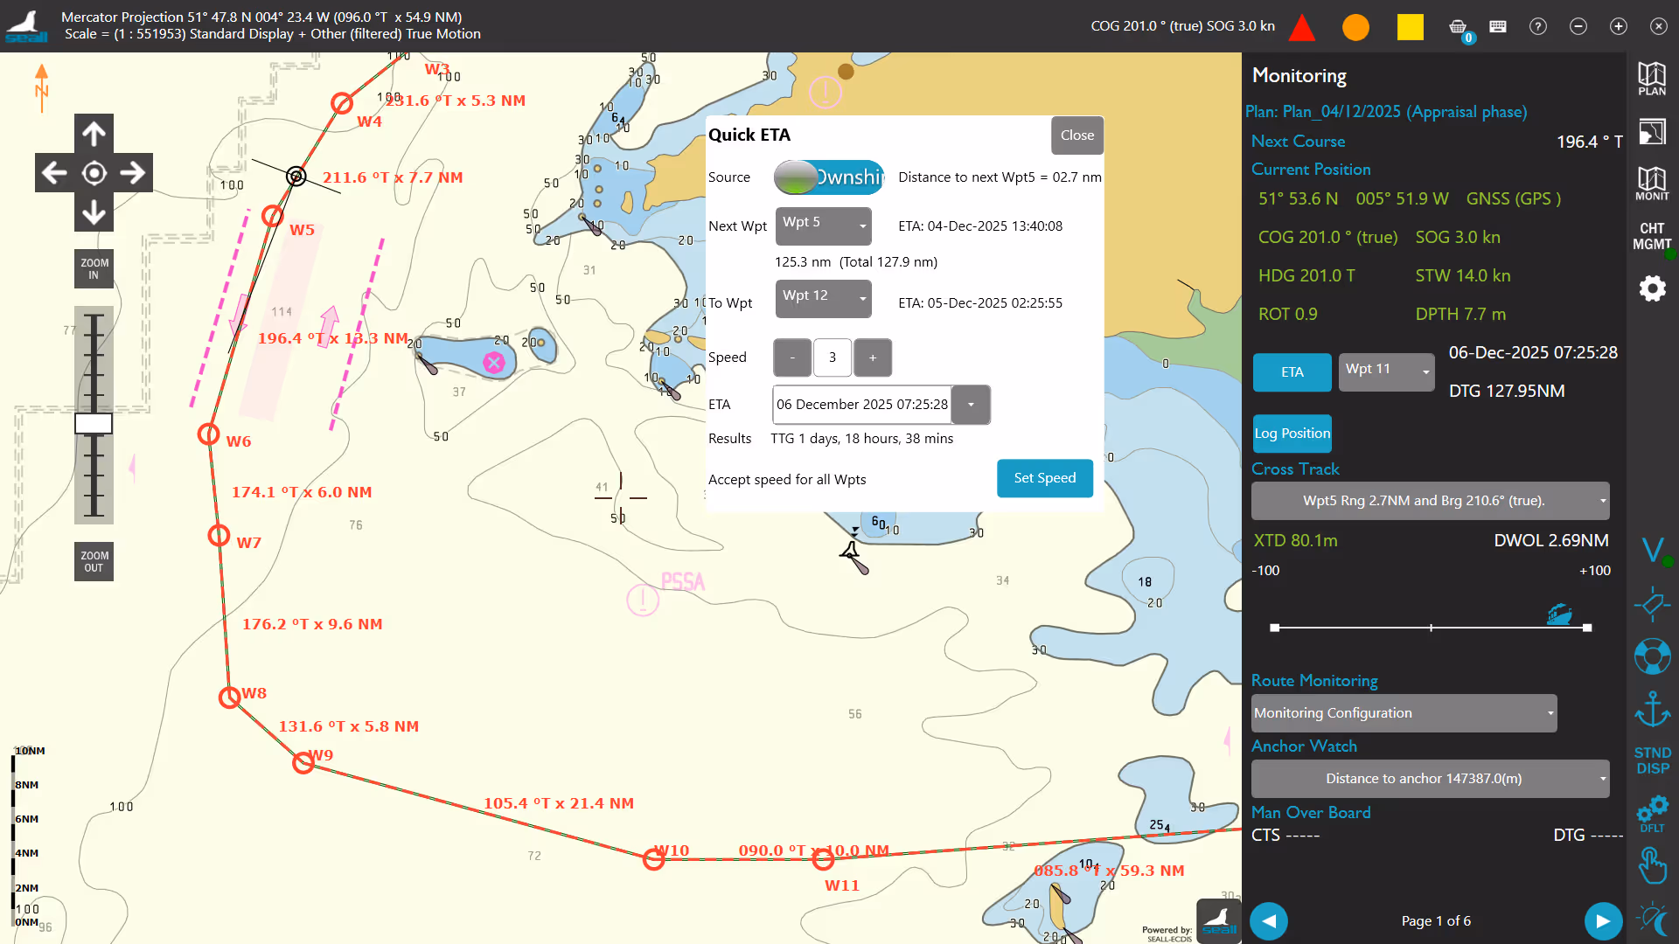Click the anchor watch icon
Screen dimensions: 1679x944
pos(1651,709)
